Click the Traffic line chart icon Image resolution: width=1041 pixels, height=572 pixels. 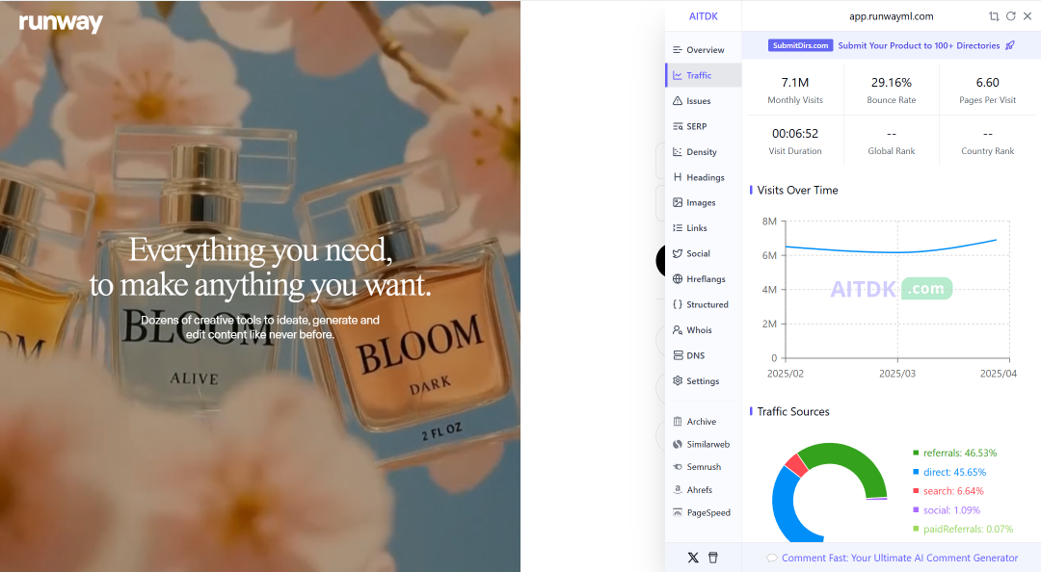coord(678,75)
